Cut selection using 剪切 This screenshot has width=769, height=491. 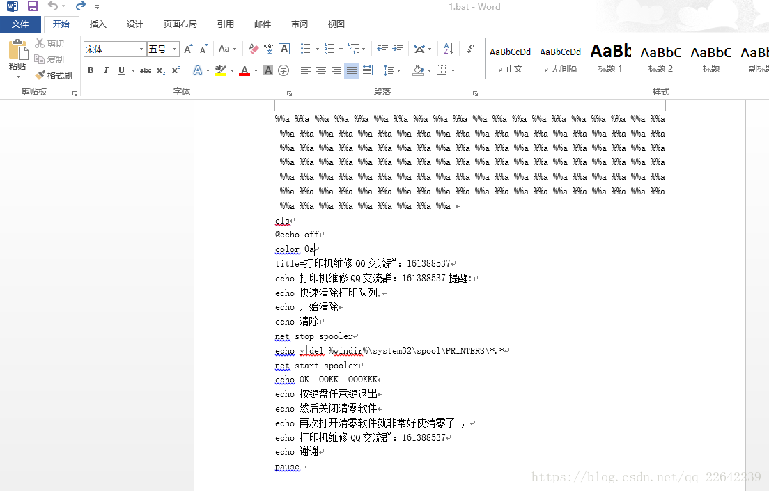pyautogui.click(x=49, y=44)
